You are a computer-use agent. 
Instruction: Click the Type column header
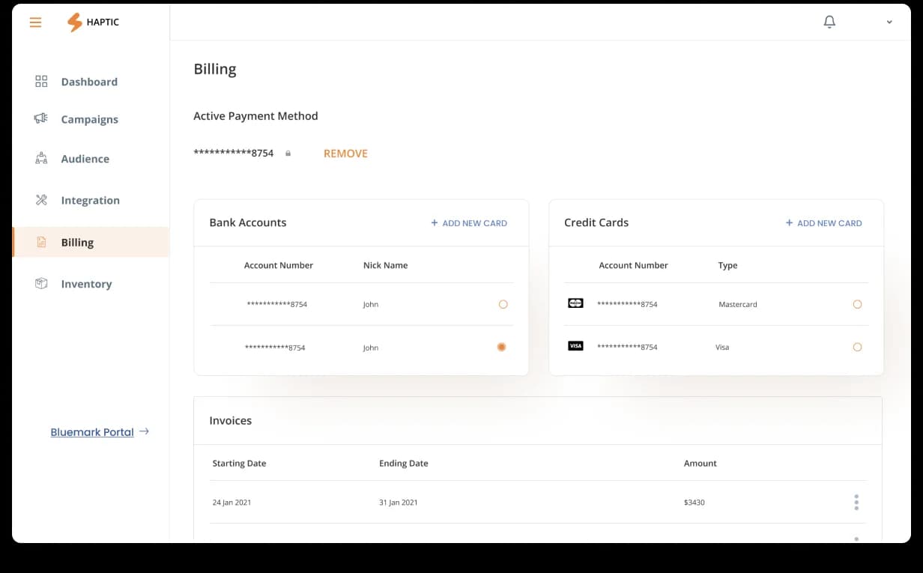pyautogui.click(x=727, y=265)
